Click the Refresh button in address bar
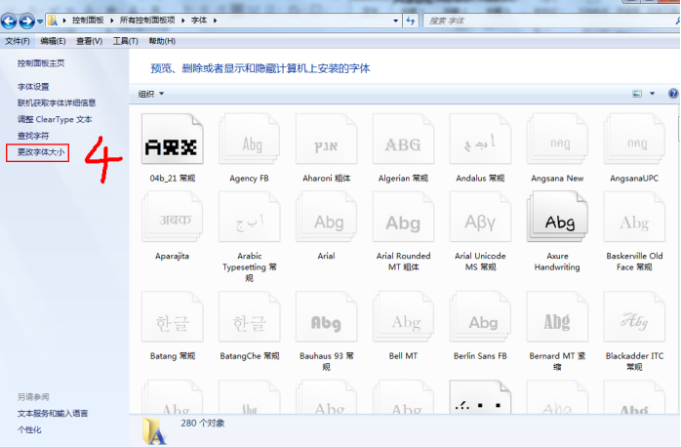 coord(411,20)
